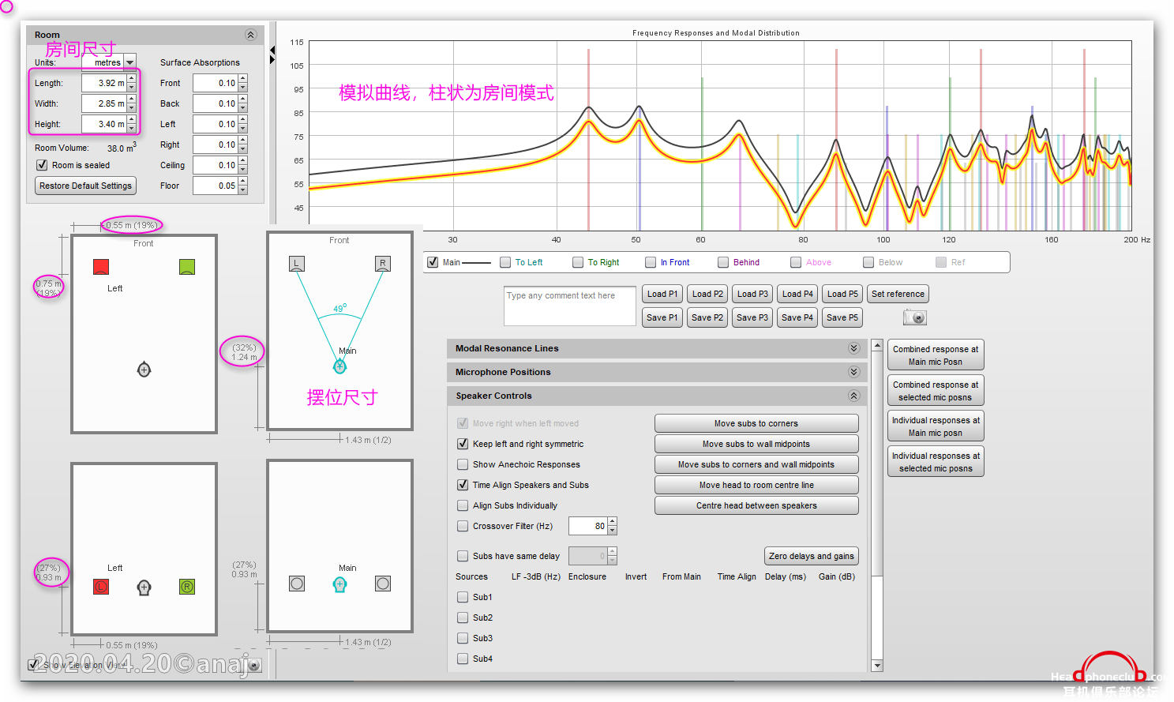This screenshot has height=702, width=1174.
Task: Click the Save P5 preset button
Action: (x=842, y=317)
